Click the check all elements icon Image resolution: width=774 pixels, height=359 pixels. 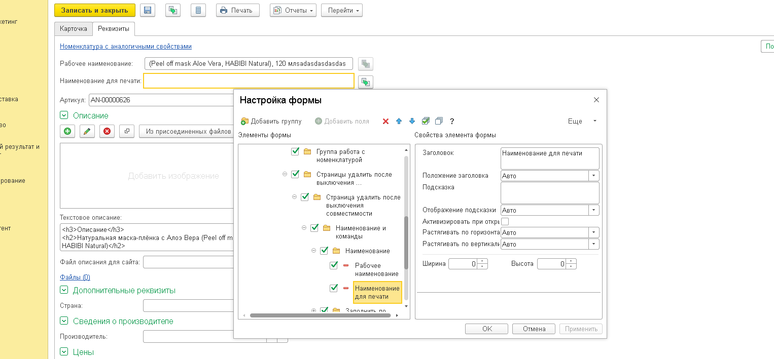[x=426, y=121]
